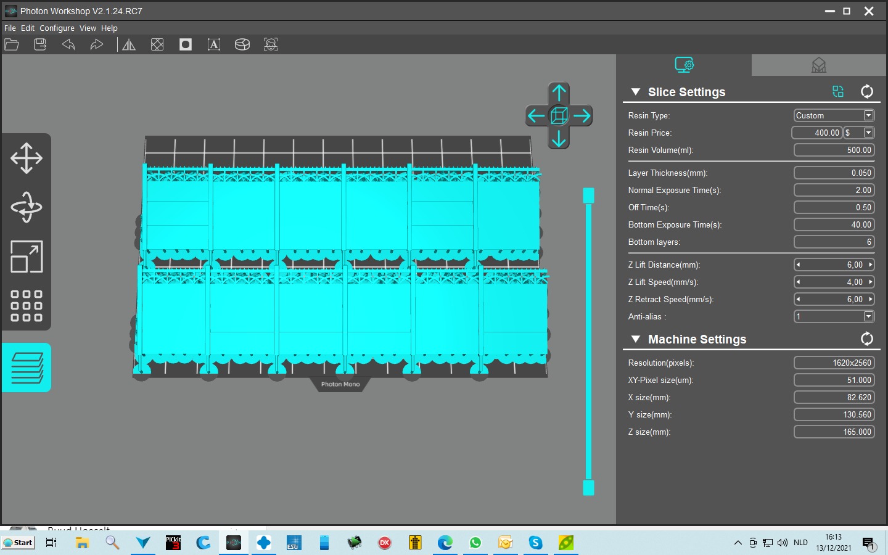
Task: Select the Scale tool in left sidebar
Action: (x=27, y=257)
